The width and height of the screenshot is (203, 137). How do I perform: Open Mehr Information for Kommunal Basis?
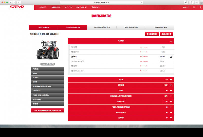pyautogui.click(x=144, y=61)
